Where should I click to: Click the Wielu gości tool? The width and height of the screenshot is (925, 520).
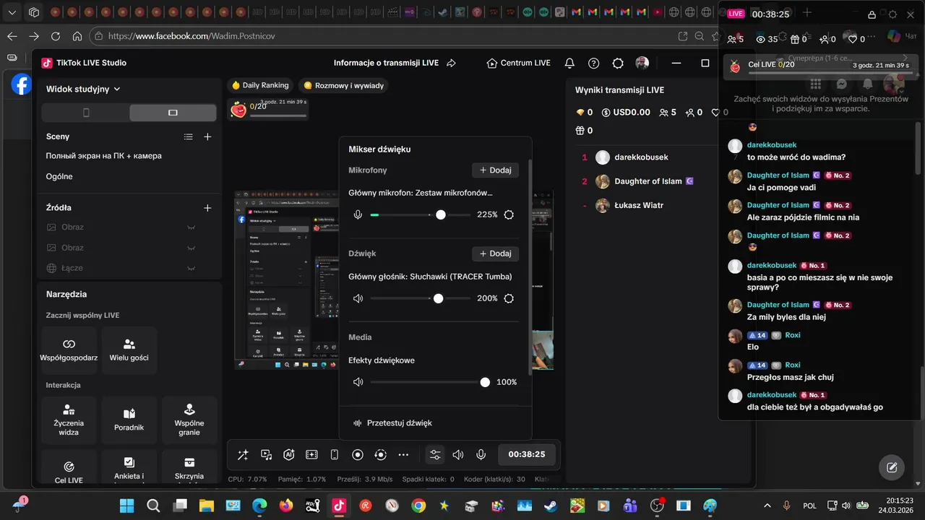click(129, 350)
